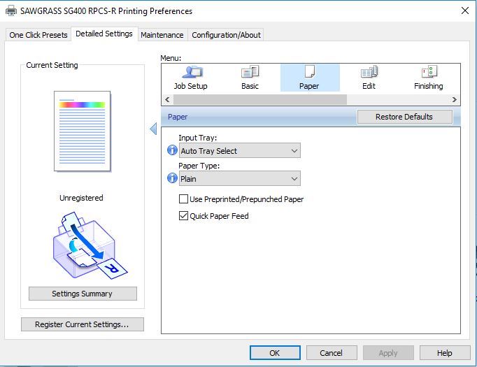Click the printer paper-path illustration
Screen dimensions: 477x367
pyautogui.click(x=90, y=245)
